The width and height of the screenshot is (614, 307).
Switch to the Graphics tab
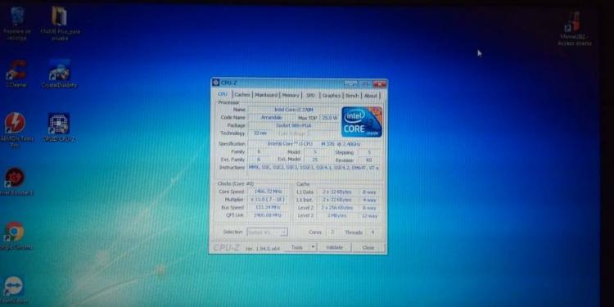(332, 95)
